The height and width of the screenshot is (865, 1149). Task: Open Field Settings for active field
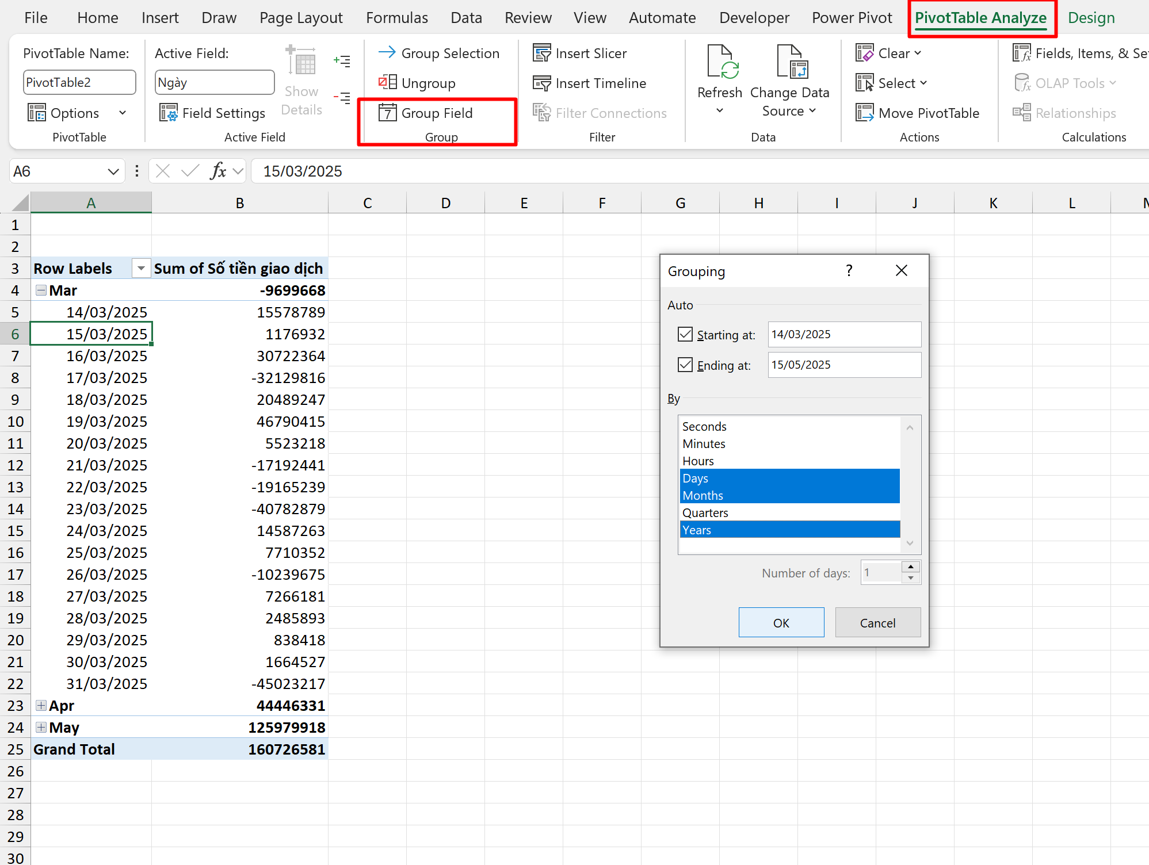pyautogui.click(x=212, y=113)
